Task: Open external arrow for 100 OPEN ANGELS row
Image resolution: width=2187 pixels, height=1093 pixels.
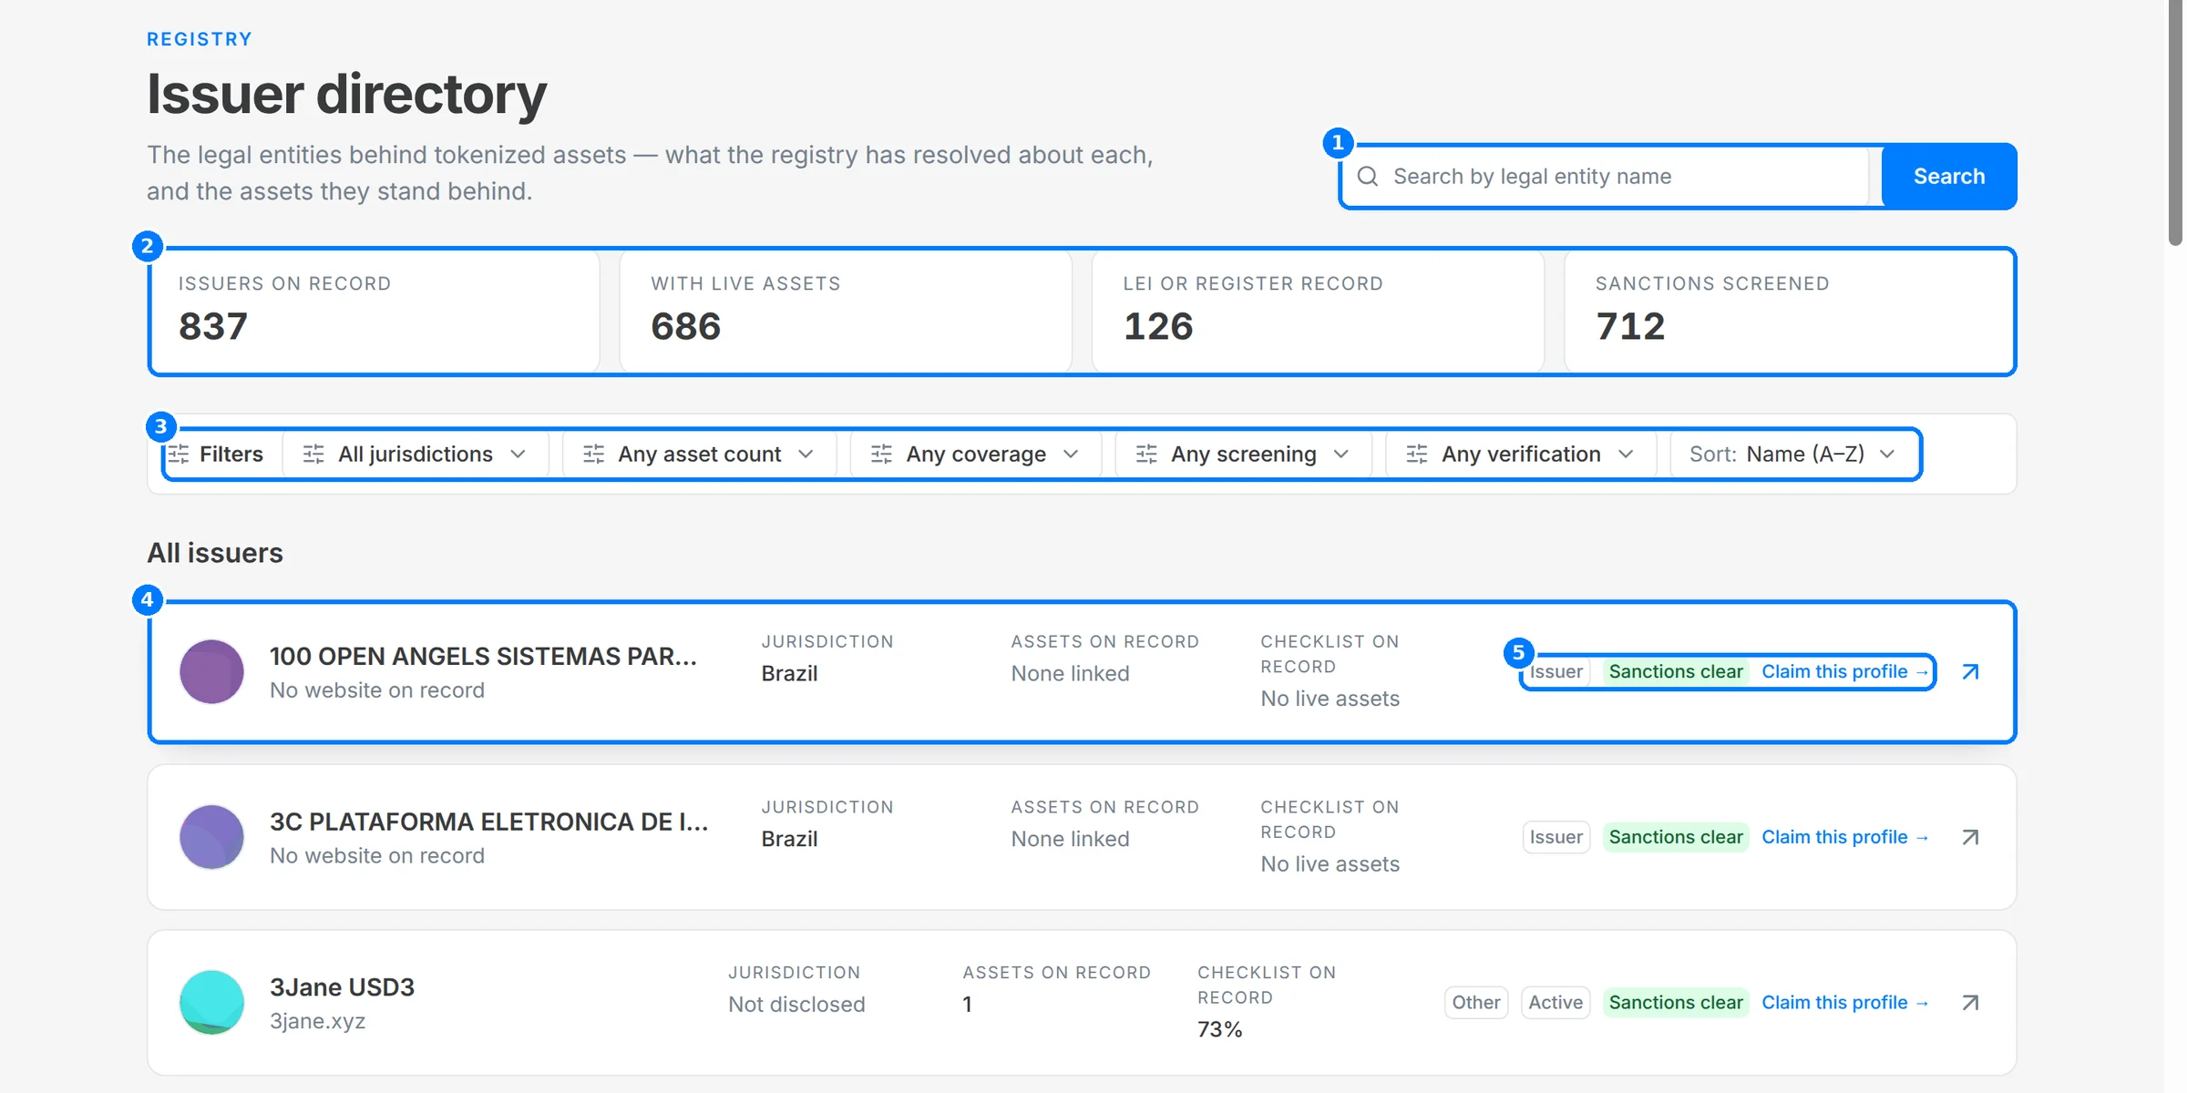Action: [x=1970, y=672]
